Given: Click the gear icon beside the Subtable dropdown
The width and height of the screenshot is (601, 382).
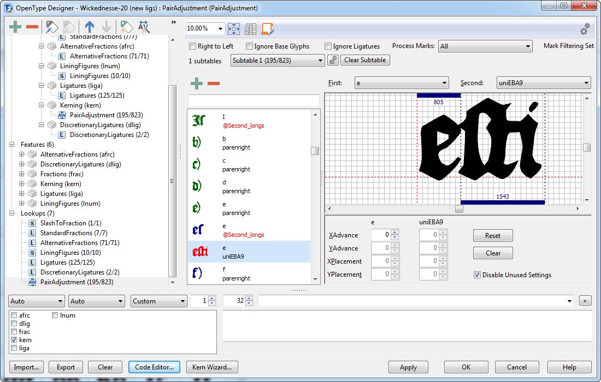Looking at the screenshot, I should point(333,61).
